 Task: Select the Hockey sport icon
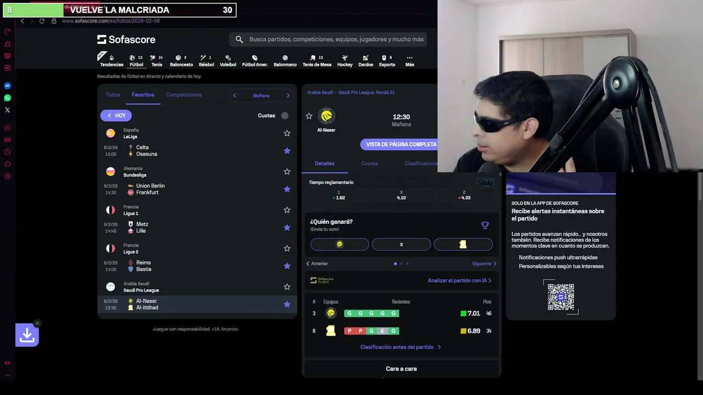[345, 60]
